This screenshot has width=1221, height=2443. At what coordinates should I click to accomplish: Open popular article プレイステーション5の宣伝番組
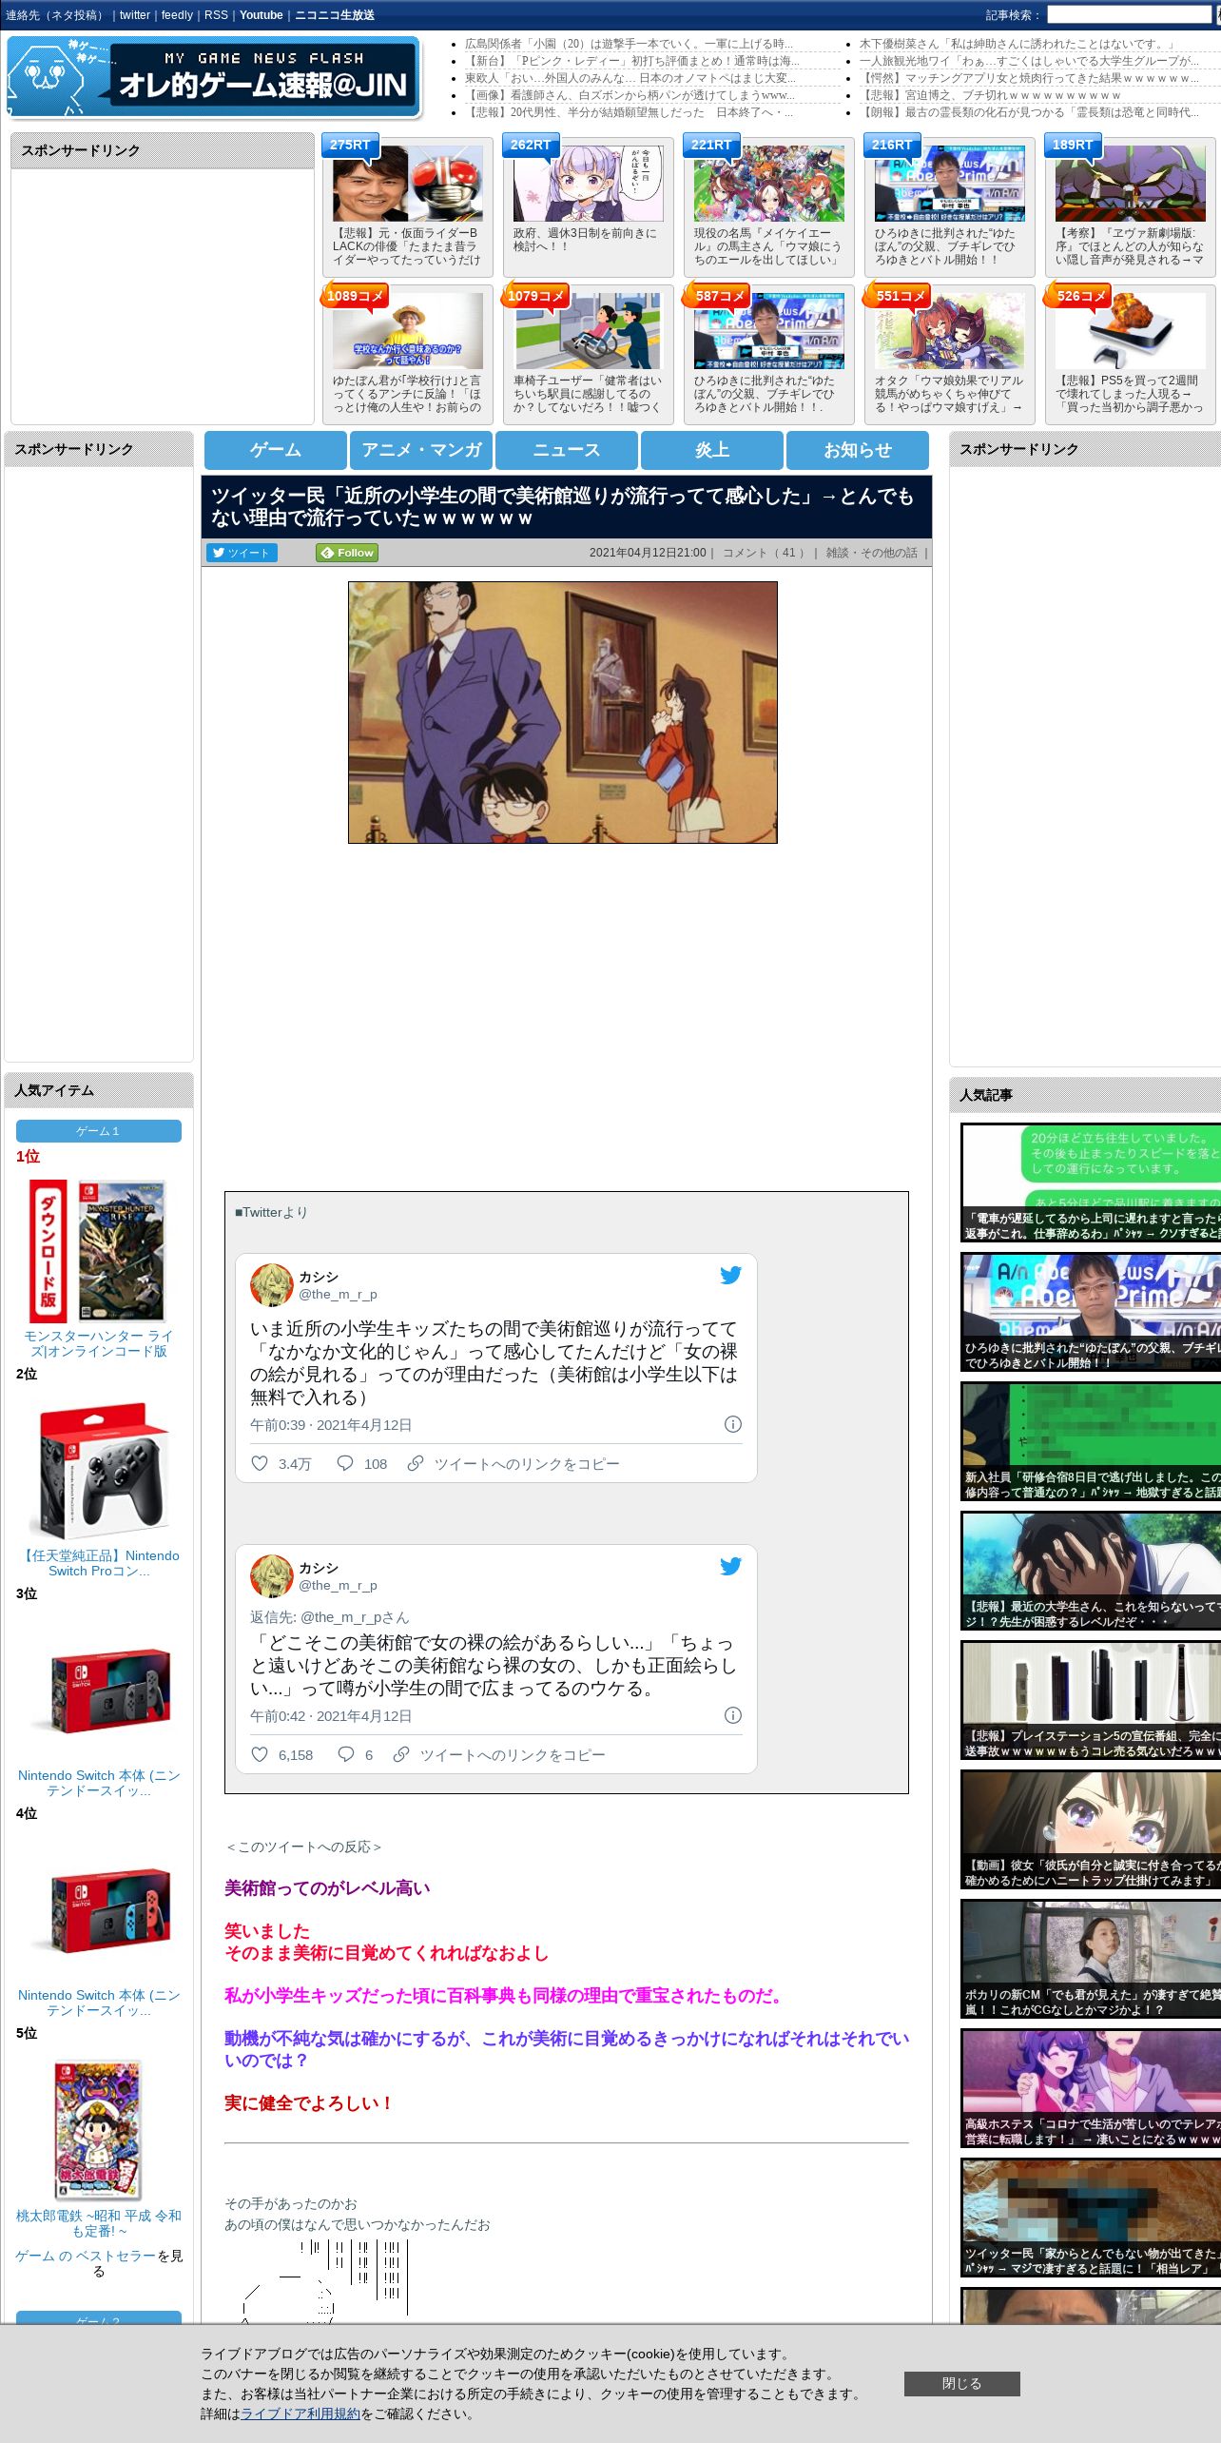coord(1091,1700)
